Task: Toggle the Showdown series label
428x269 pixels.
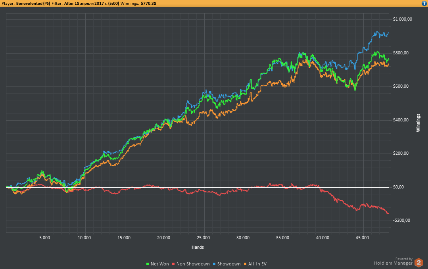Action: pos(229,264)
